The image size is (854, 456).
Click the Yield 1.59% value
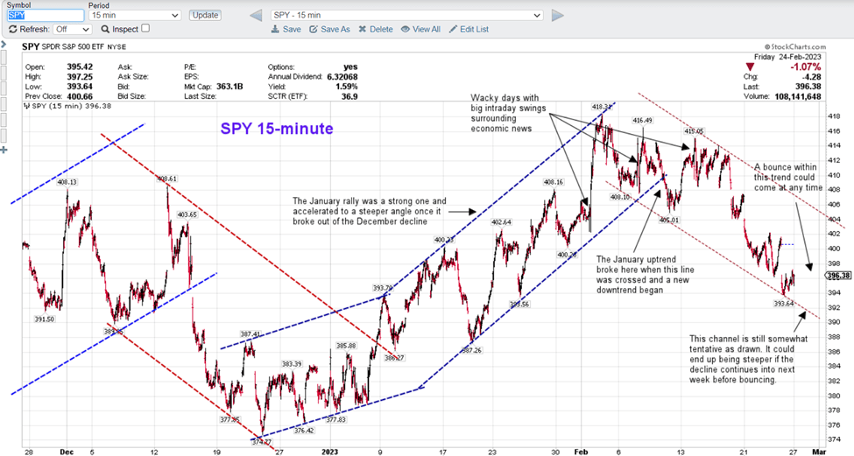[347, 87]
